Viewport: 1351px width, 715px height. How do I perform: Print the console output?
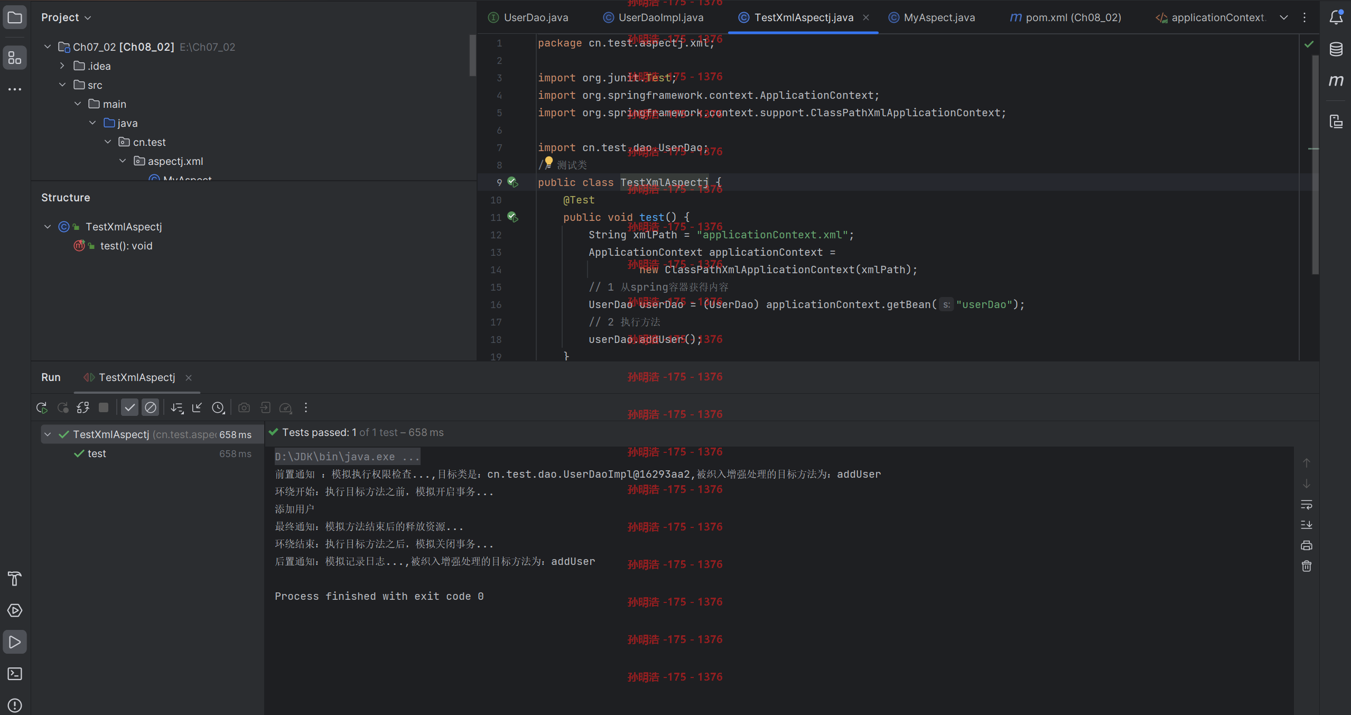tap(1307, 545)
